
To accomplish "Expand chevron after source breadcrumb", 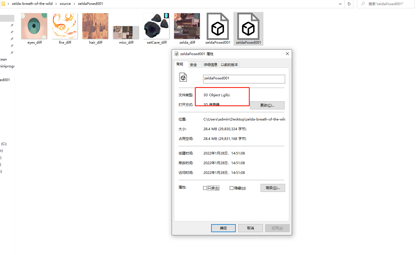I will click(x=74, y=4).
